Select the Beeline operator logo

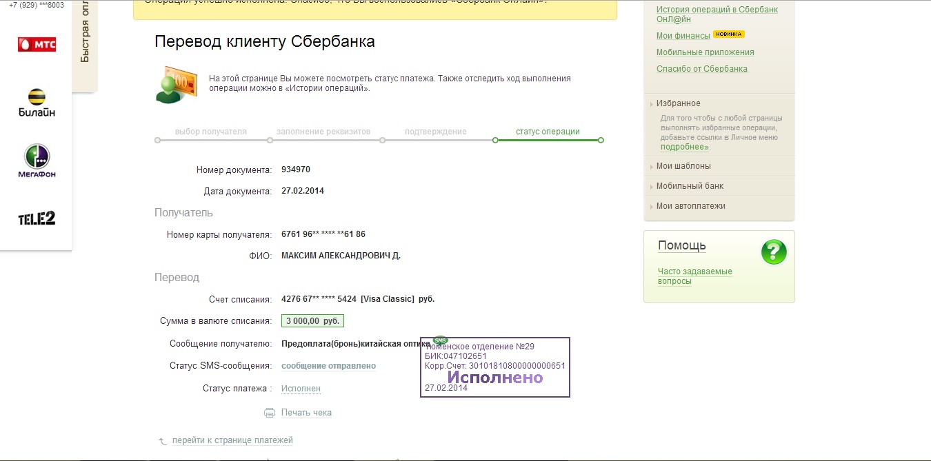point(37,103)
